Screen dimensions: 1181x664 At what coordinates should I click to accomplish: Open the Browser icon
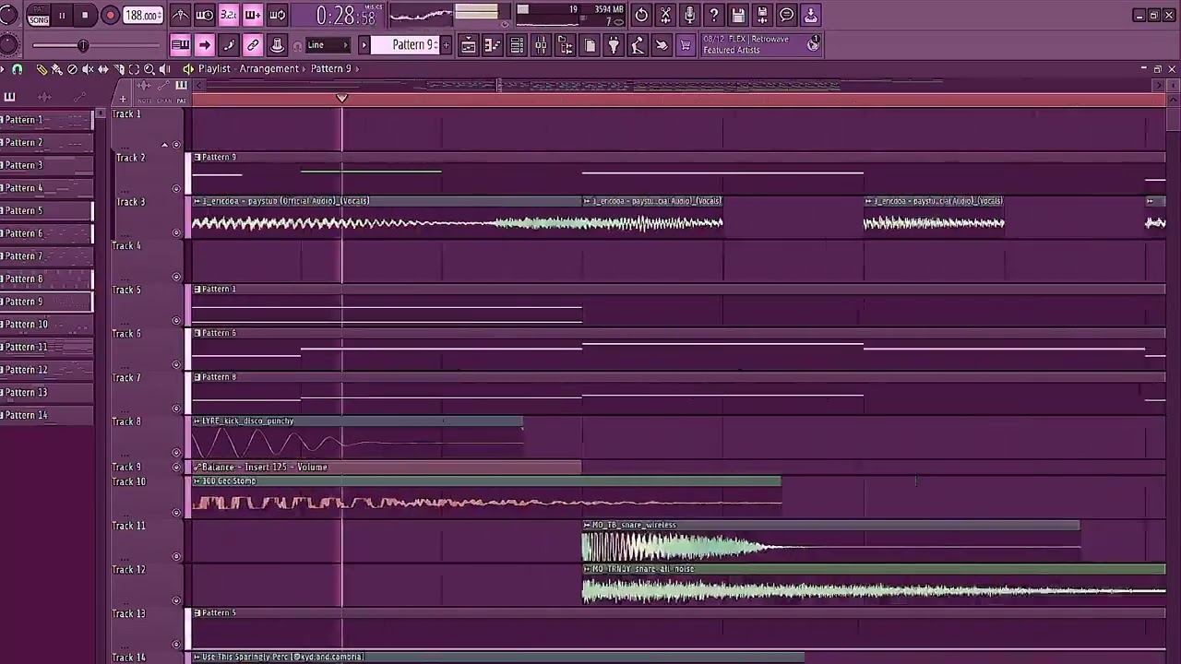(x=565, y=45)
